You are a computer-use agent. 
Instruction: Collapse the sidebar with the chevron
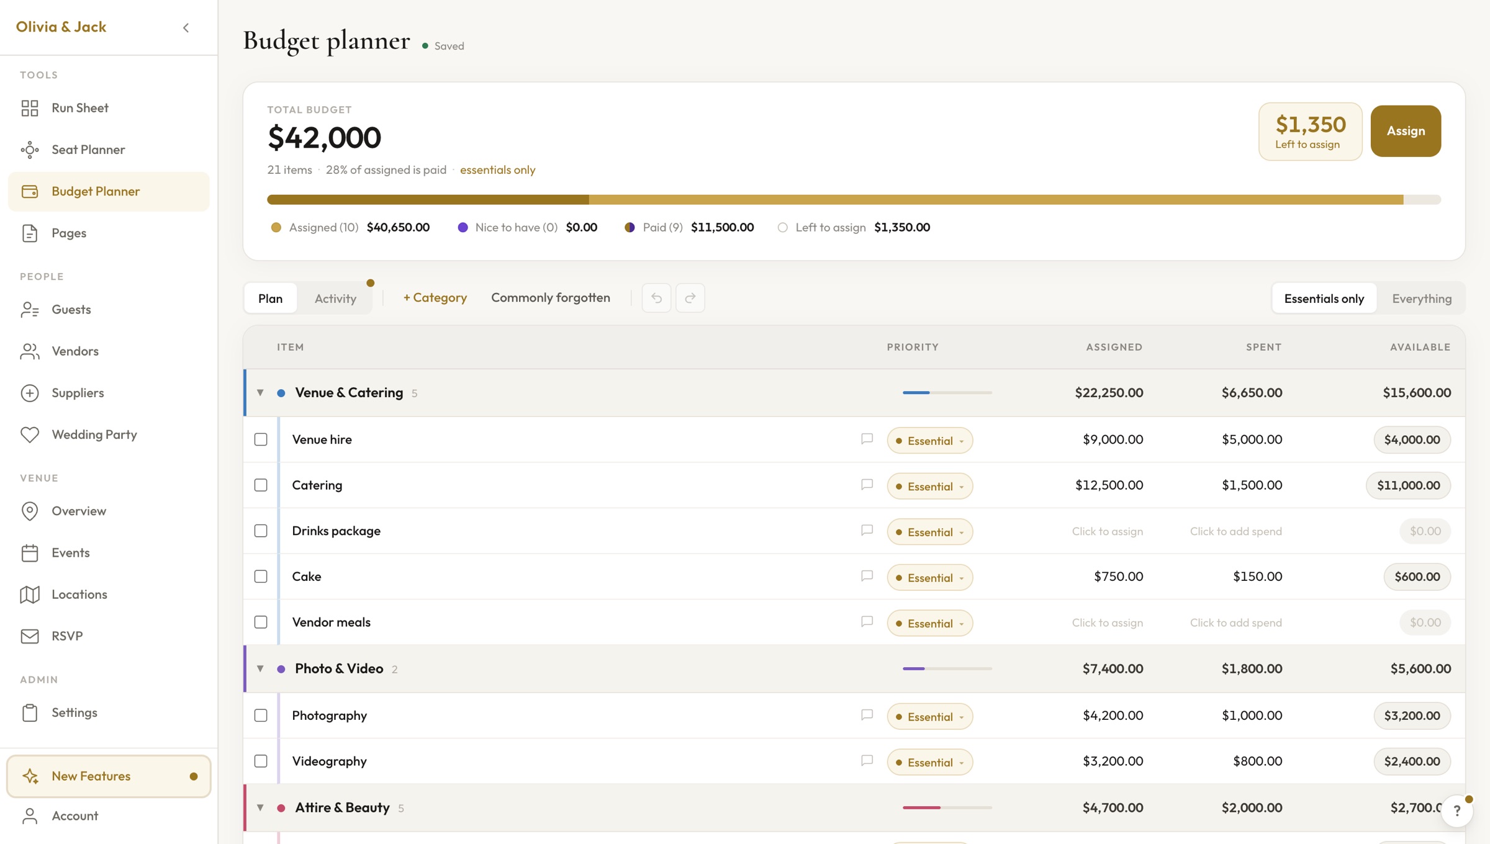(186, 27)
